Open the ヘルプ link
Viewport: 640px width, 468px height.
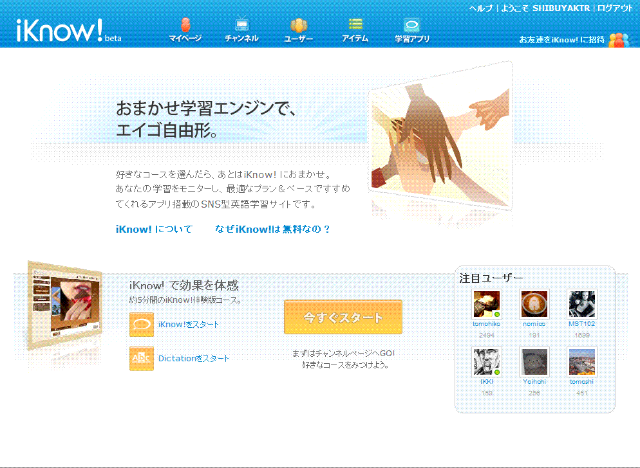click(x=481, y=8)
